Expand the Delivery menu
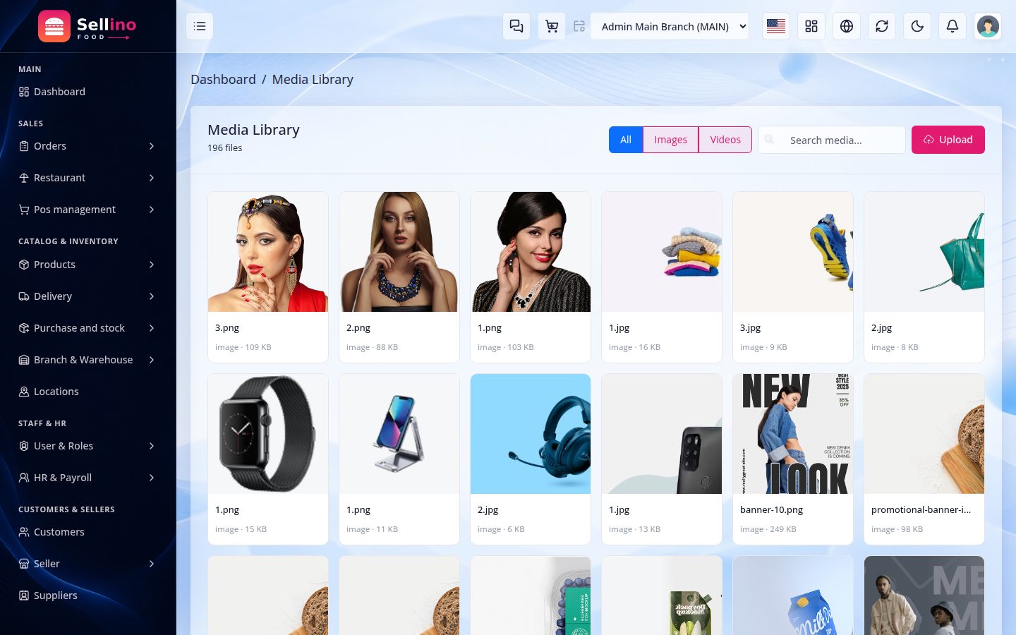 coord(88,296)
